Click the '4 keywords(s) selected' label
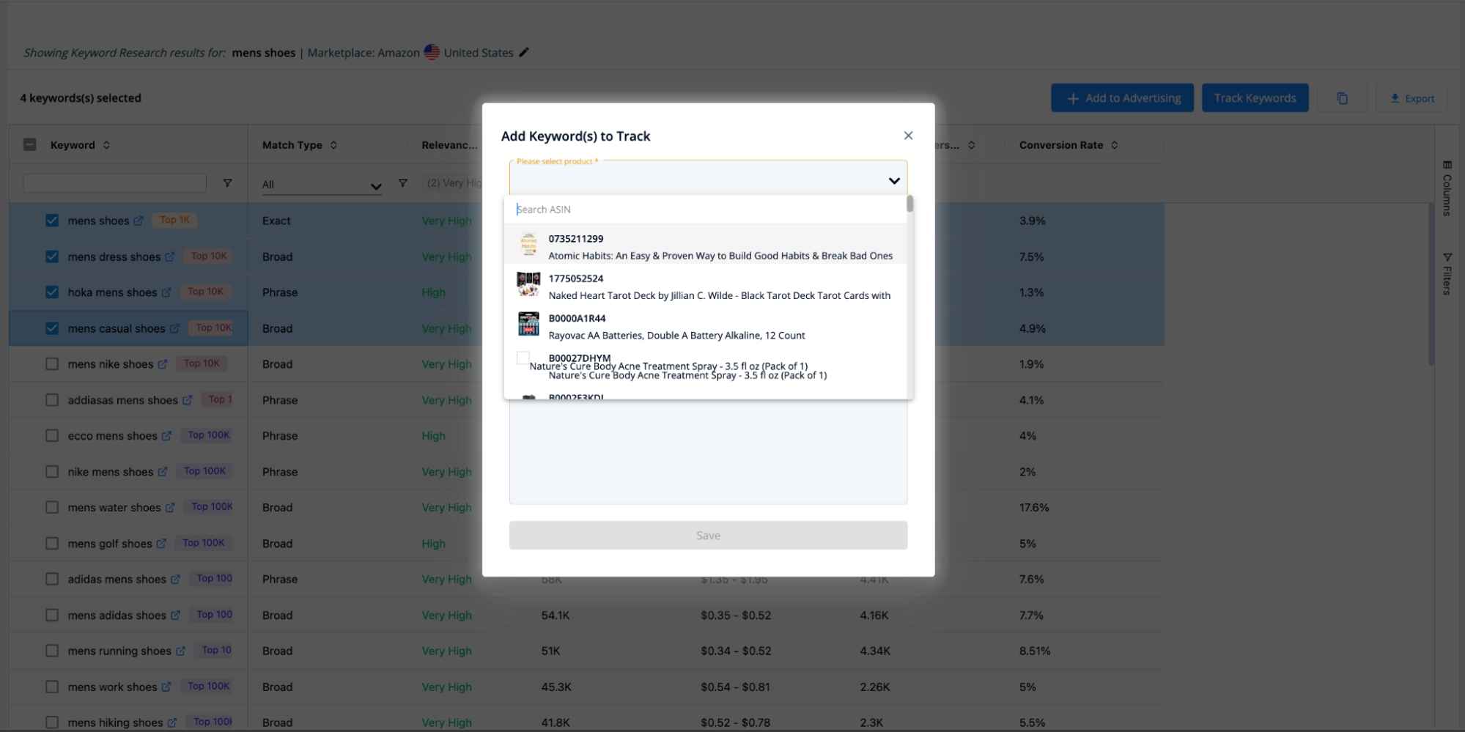1465x732 pixels. [x=81, y=98]
